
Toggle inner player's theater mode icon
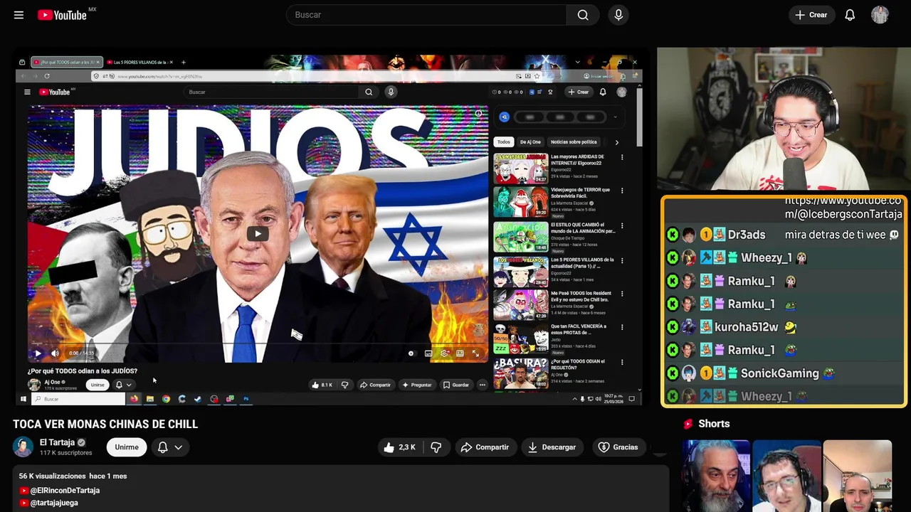[460, 353]
